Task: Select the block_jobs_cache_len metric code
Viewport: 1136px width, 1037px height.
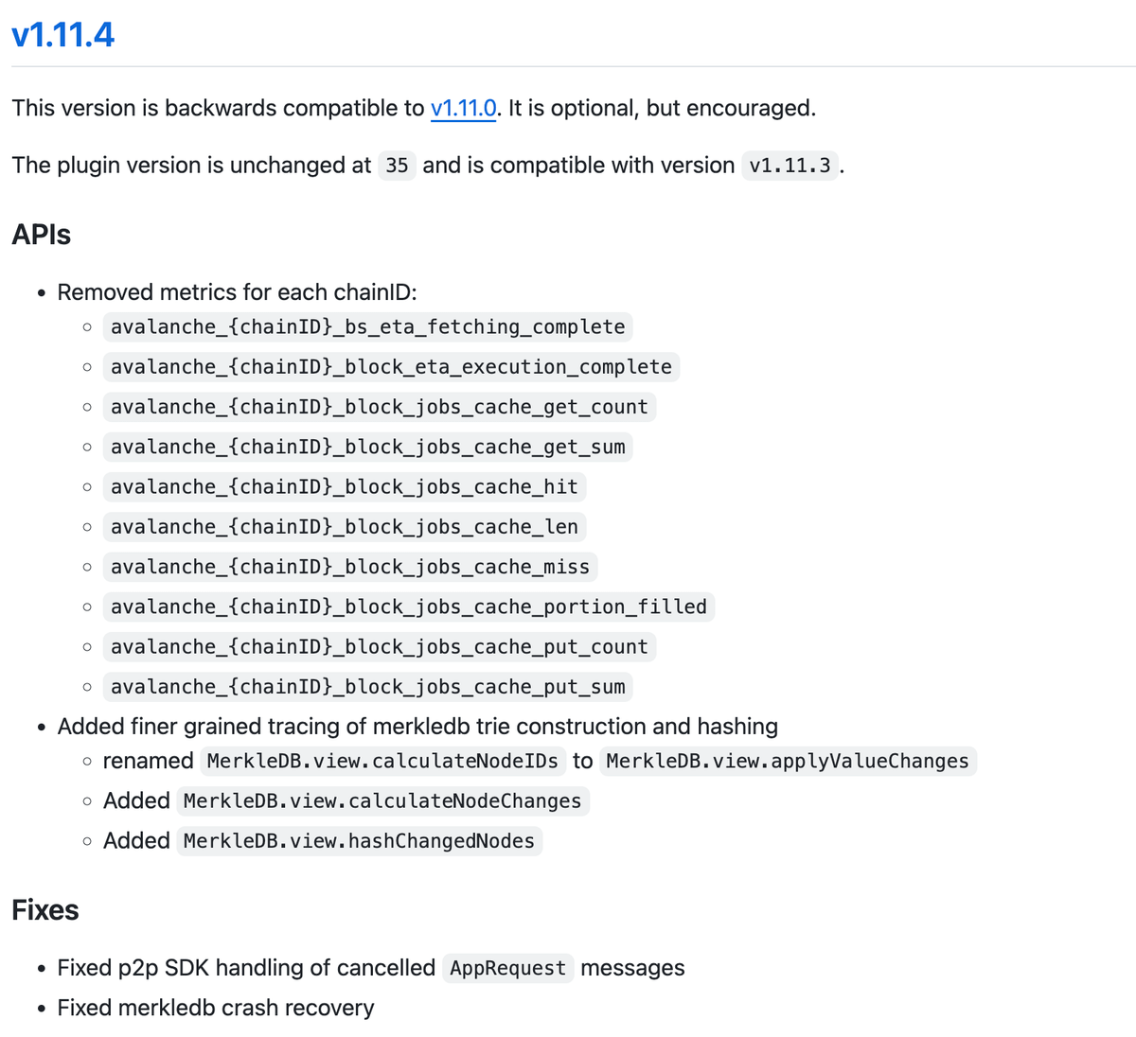Action: point(344,527)
